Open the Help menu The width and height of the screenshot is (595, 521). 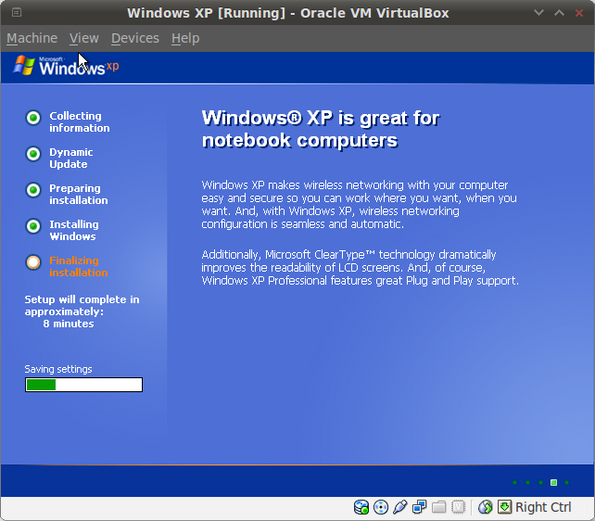[x=185, y=38]
